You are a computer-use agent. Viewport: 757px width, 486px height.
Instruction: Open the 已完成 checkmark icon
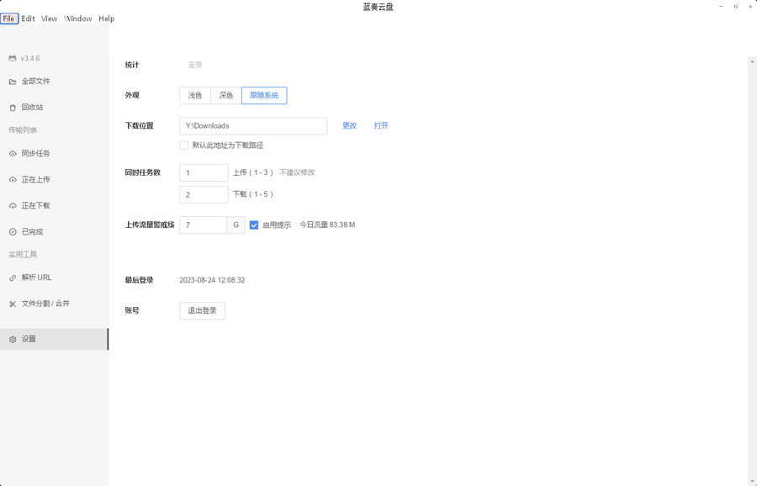(13, 232)
